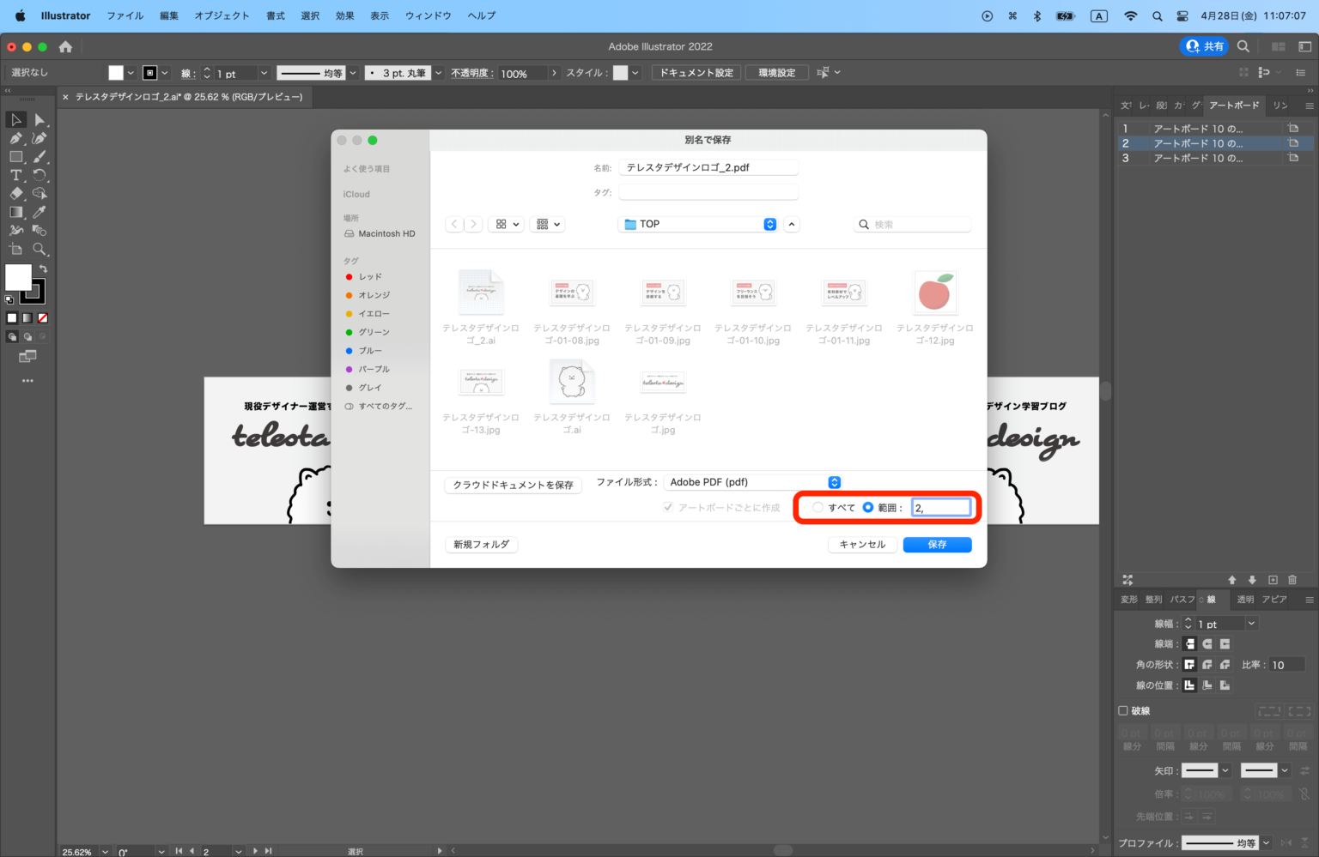Open the Adobe PDF file format dropdown

(x=832, y=481)
